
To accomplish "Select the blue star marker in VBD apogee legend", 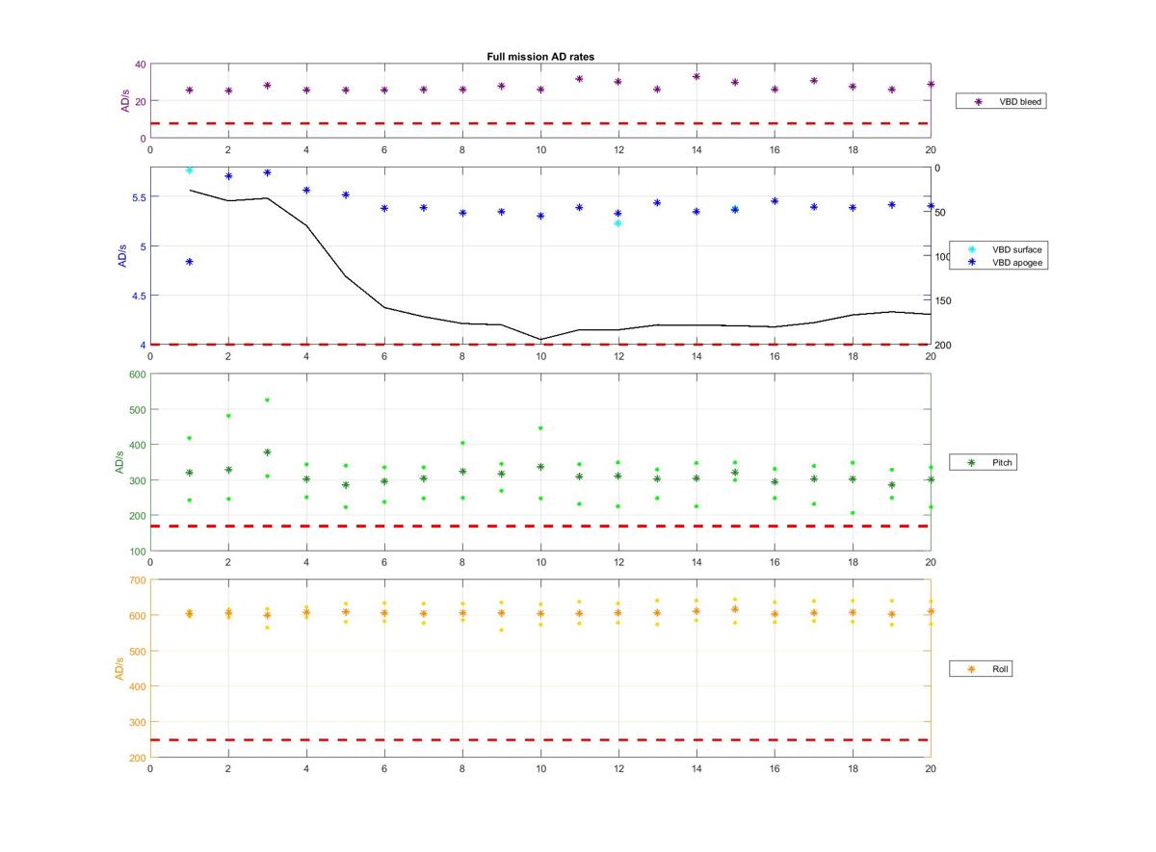I will tap(971, 262).
